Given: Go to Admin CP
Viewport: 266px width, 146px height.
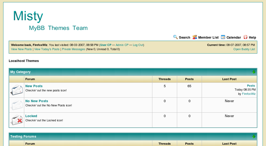Looking at the screenshot, I should (122, 45).
